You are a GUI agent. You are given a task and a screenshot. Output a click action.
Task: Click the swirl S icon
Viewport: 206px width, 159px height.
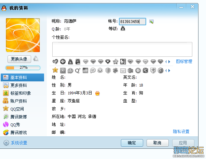pos(161,70)
